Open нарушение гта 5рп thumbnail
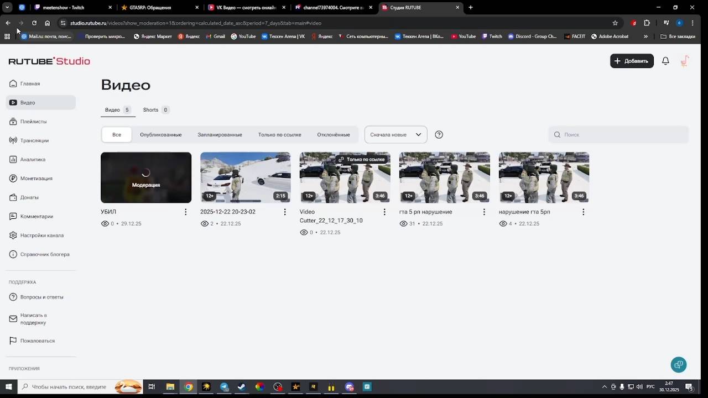 click(544, 177)
